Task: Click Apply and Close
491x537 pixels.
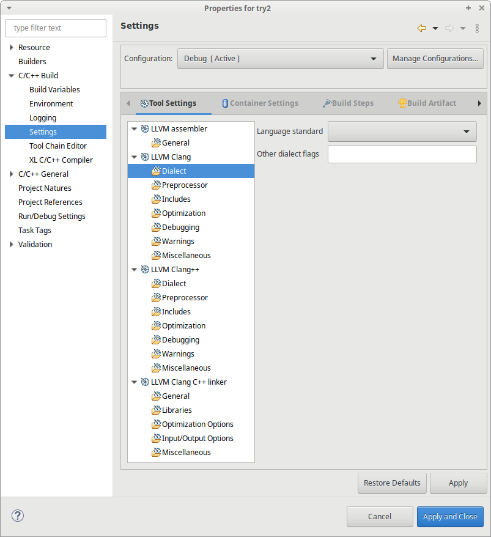Action: pos(450,516)
